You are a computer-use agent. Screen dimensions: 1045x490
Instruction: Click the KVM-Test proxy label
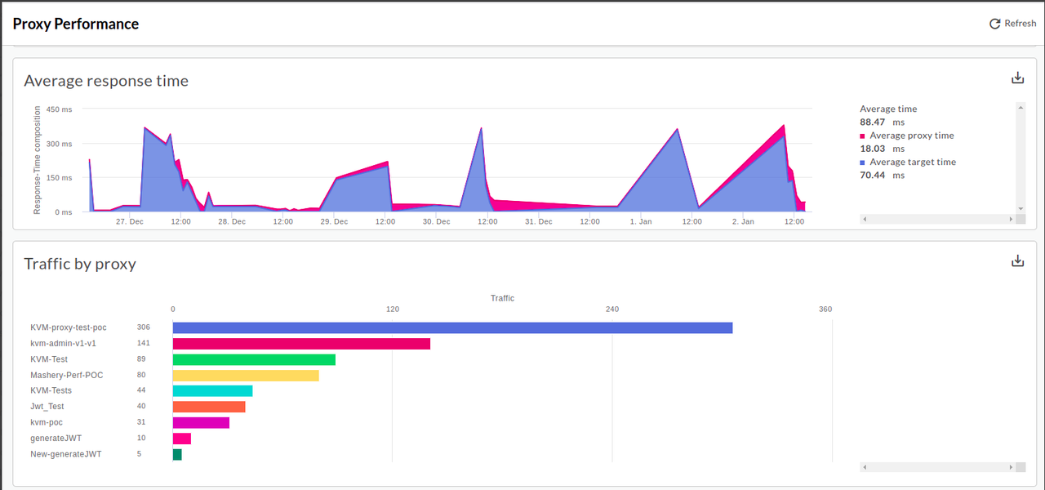[x=49, y=359]
